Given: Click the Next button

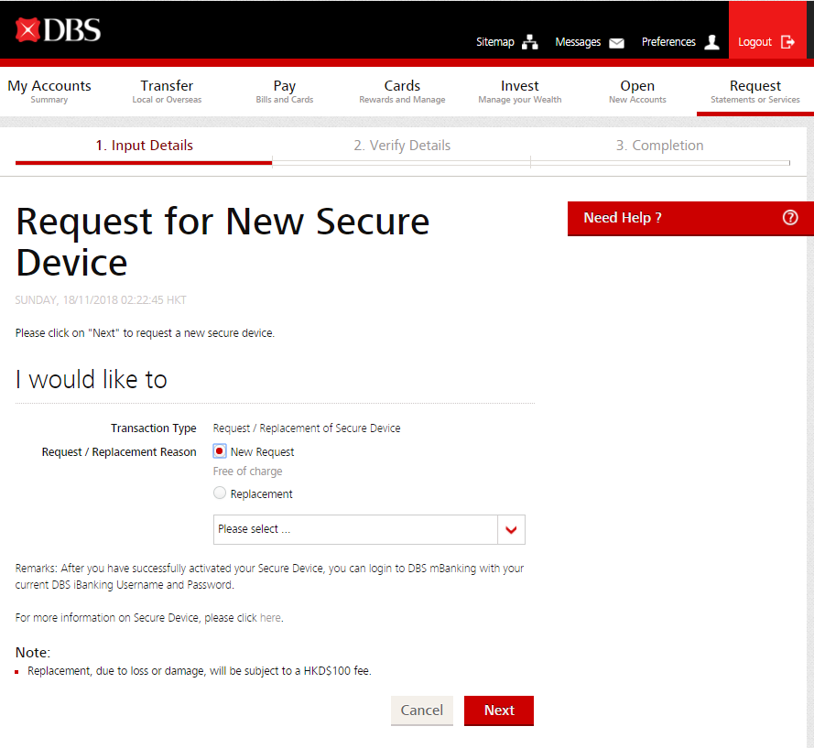Looking at the screenshot, I should pos(499,710).
